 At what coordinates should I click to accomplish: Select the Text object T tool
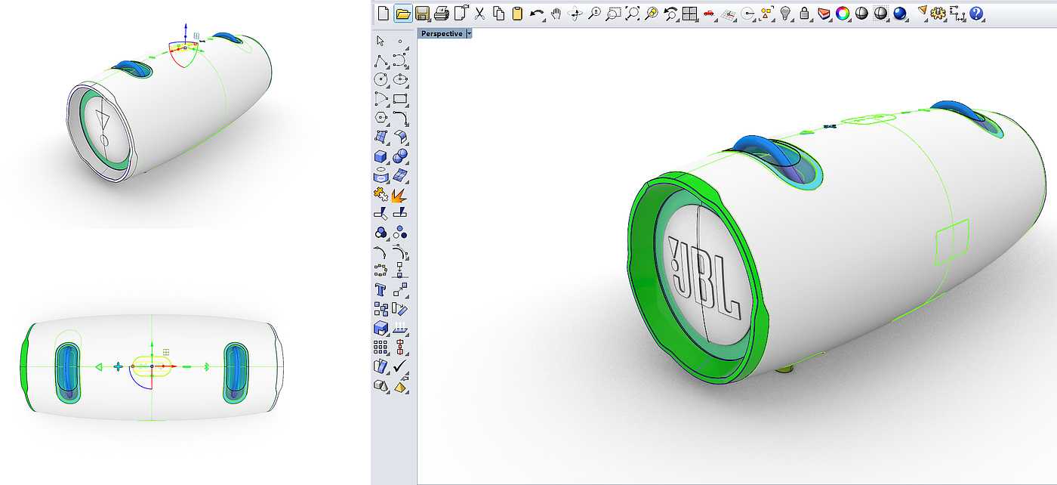pyautogui.click(x=381, y=289)
